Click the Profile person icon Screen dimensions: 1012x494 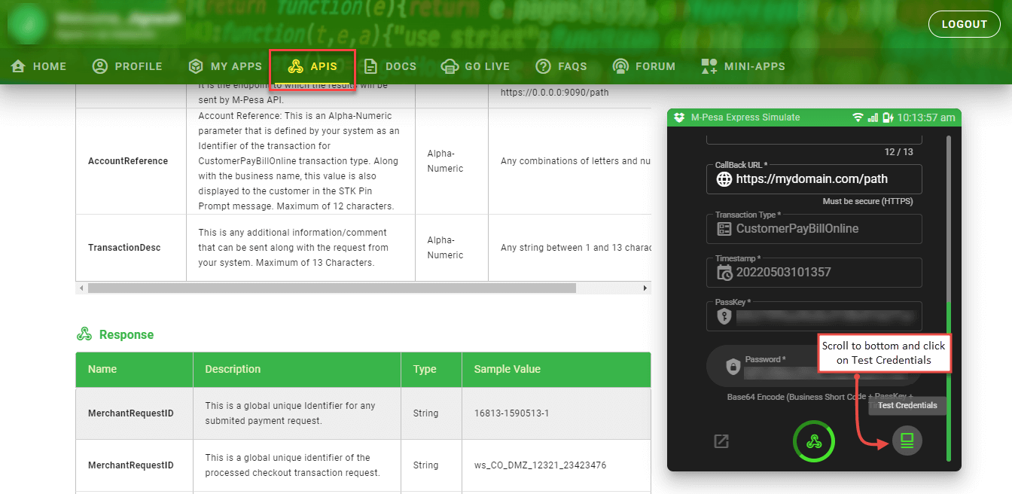tap(99, 66)
